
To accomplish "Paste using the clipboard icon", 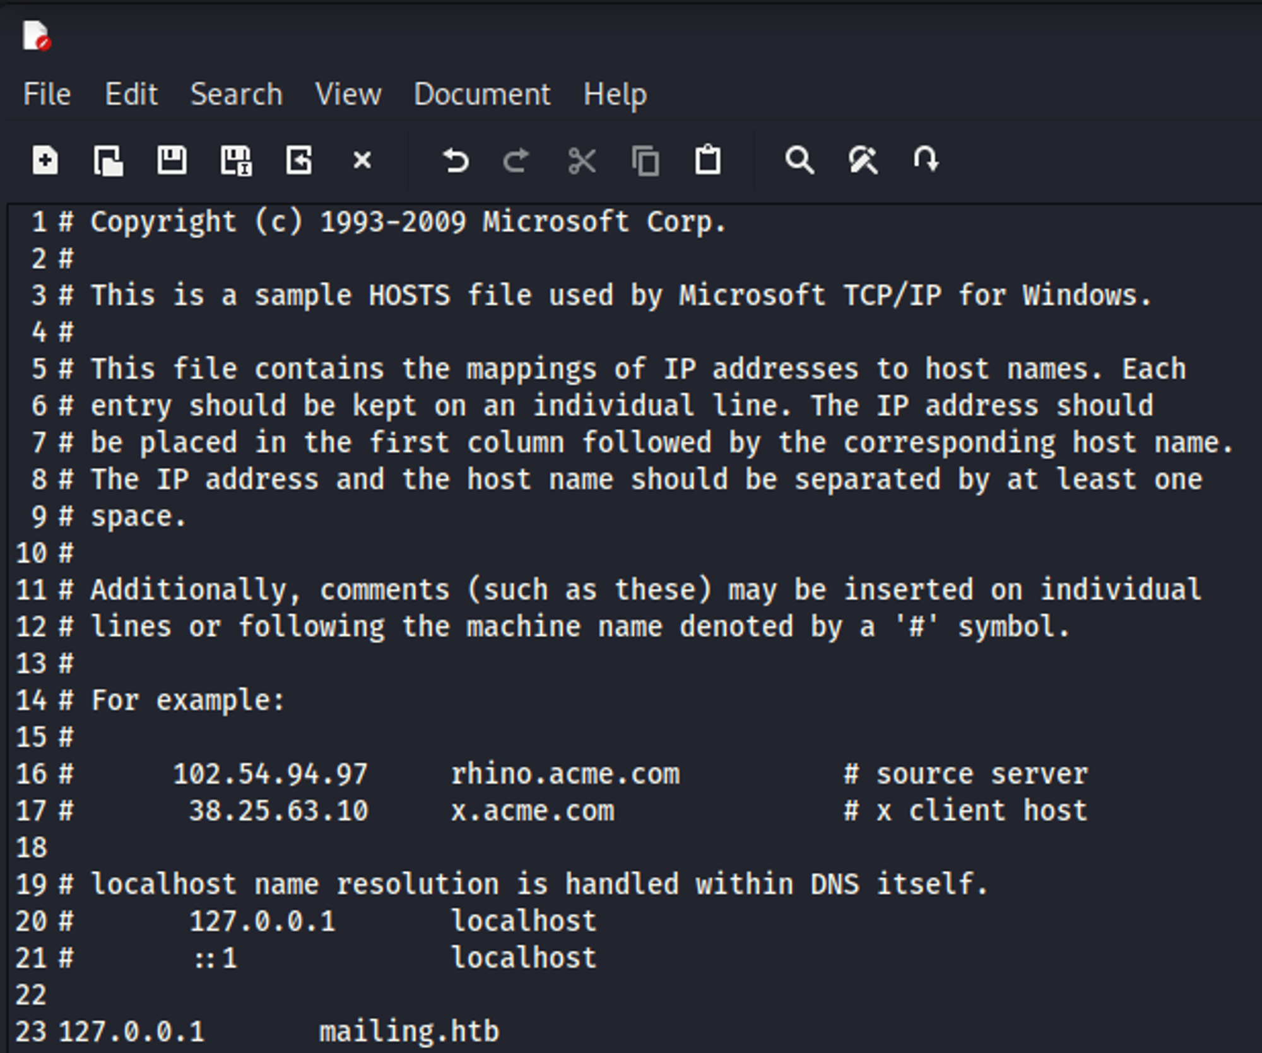I will pyautogui.click(x=708, y=160).
